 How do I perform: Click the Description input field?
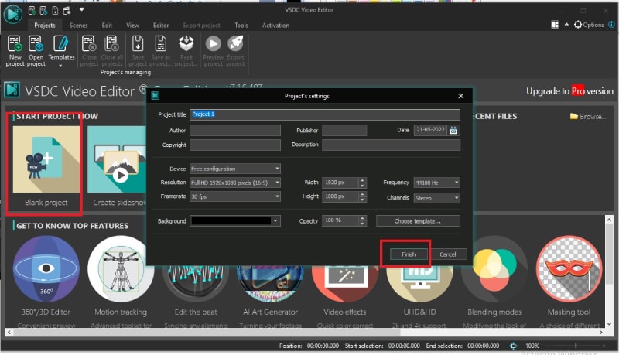[x=391, y=145]
